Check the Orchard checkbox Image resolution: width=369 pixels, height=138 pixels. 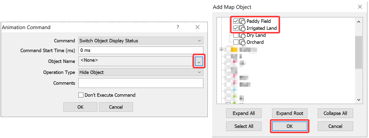tap(236, 42)
